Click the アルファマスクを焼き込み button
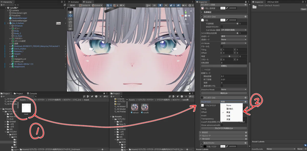Viewport: 307px width, 151px height. click(x=224, y=128)
